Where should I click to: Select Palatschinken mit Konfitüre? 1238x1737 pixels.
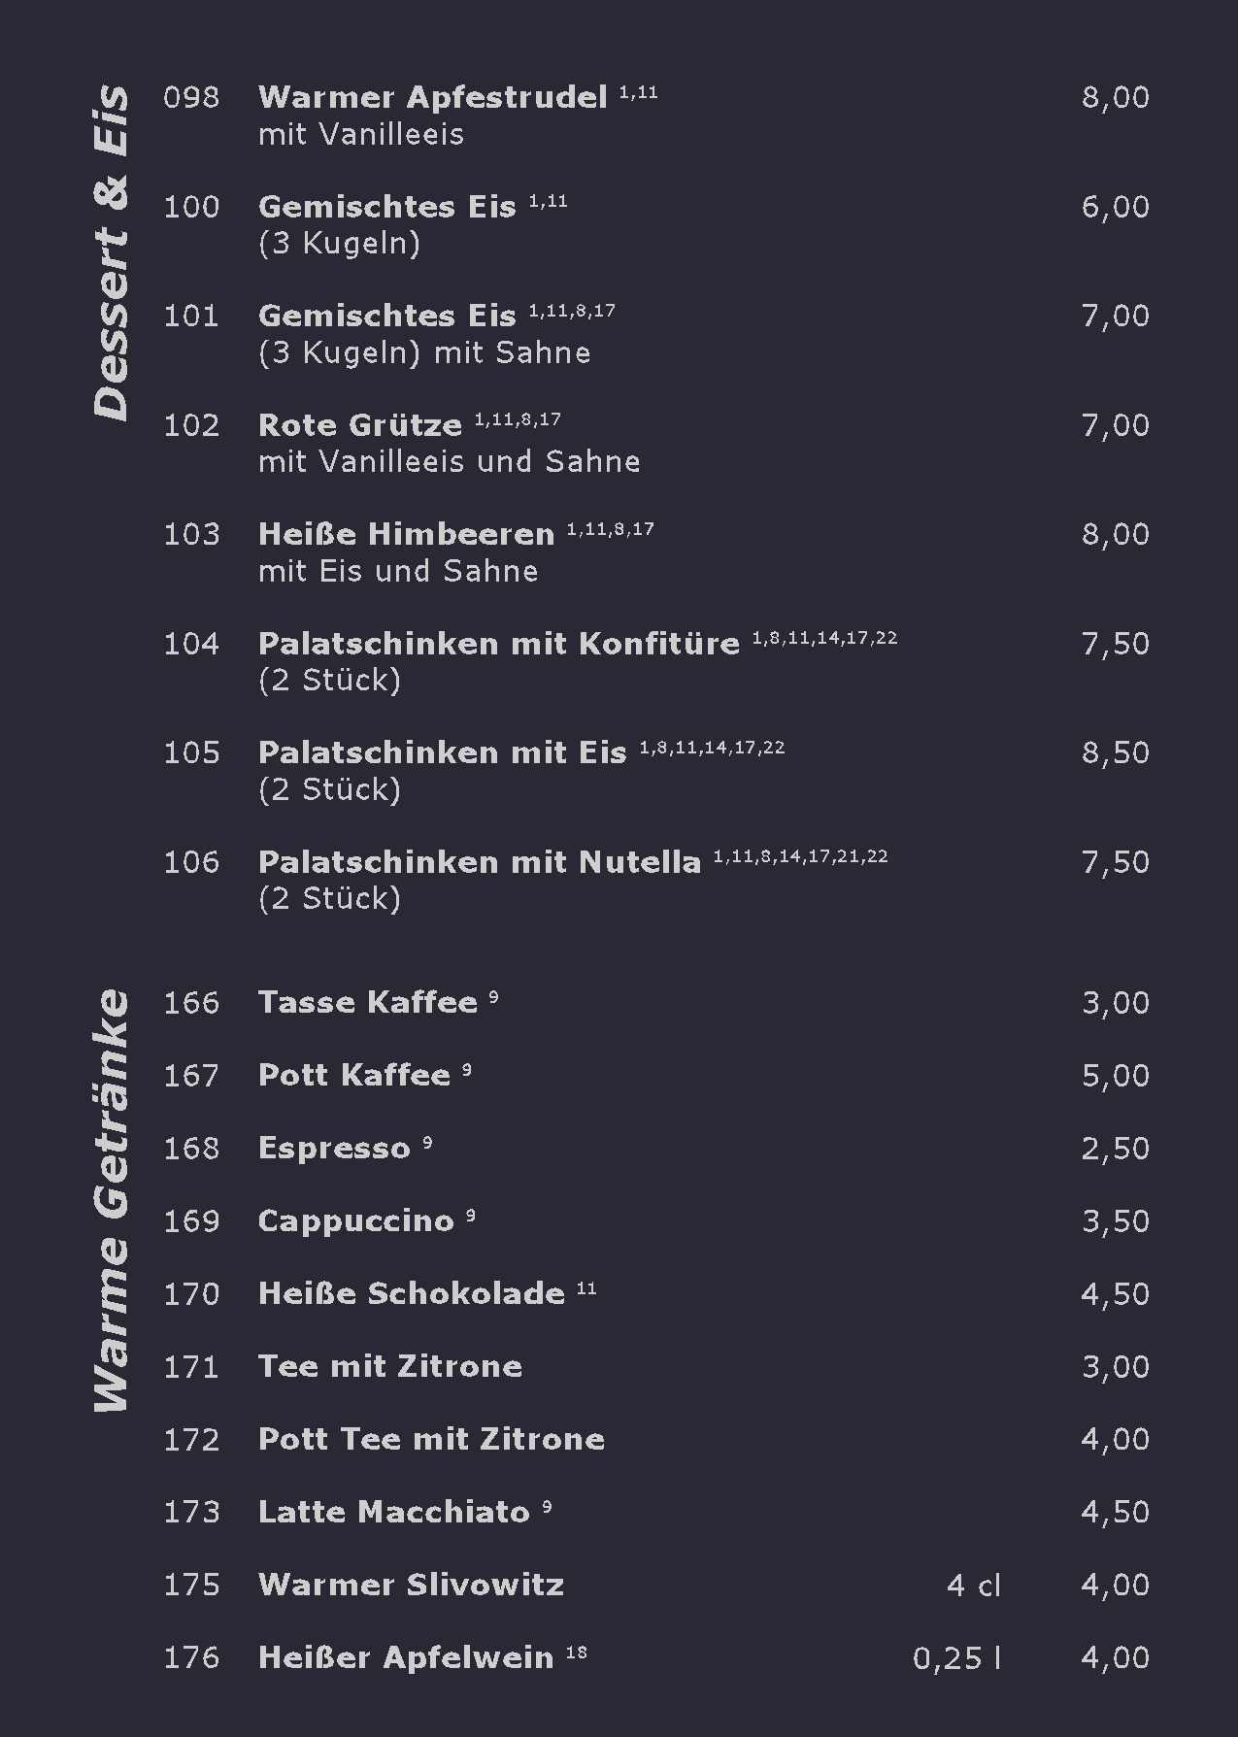tap(498, 644)
